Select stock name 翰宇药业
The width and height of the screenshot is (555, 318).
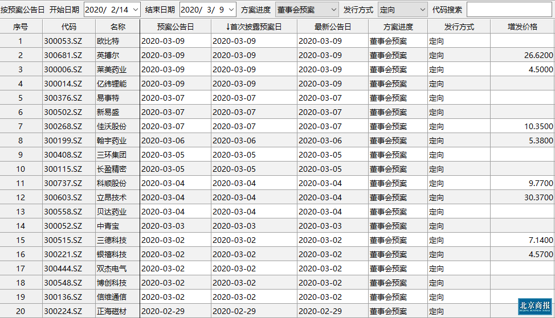tap(112, 141)
